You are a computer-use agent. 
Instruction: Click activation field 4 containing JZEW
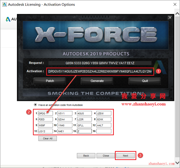pos(104,113)
